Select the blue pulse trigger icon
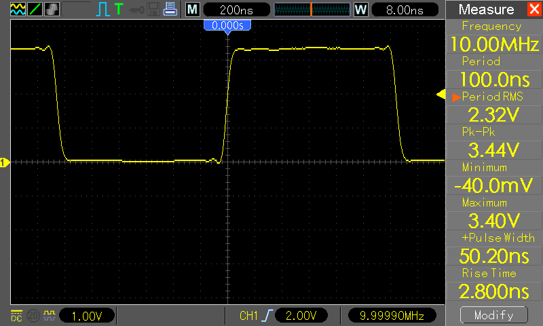 pos(102,10)
